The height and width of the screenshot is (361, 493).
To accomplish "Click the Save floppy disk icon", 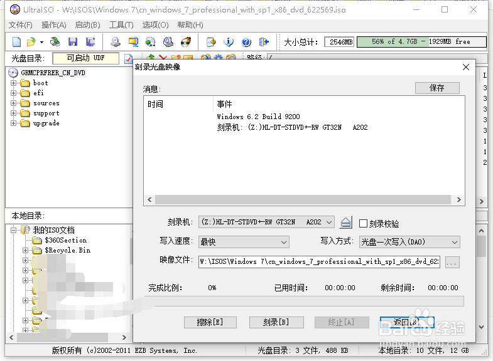I will click(73, 42).
